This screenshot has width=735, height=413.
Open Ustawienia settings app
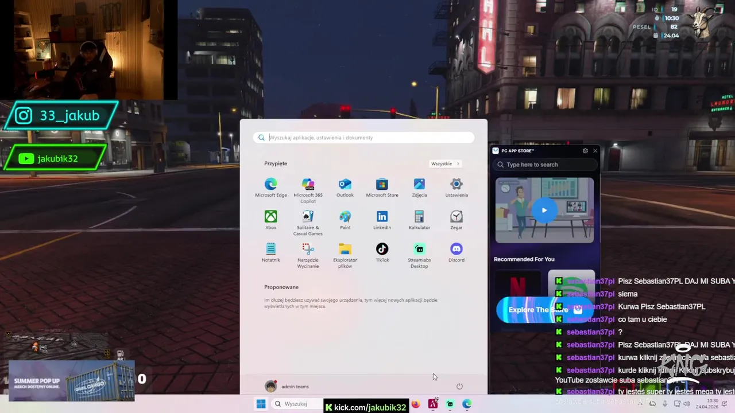(x=457, y=188)
